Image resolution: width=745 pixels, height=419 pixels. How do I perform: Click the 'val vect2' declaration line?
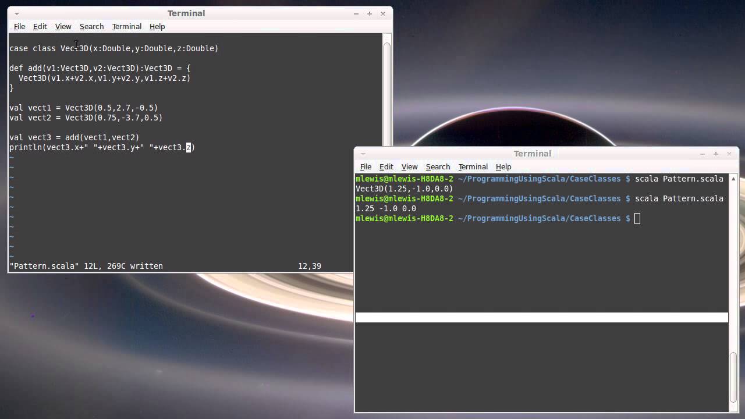(86, 118)
